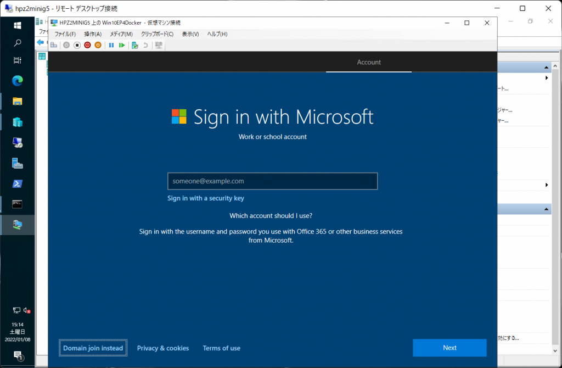Click the 効にする... action in Hyper-V Manager
This screenshot has height=368, width=562.
(508, 338)
